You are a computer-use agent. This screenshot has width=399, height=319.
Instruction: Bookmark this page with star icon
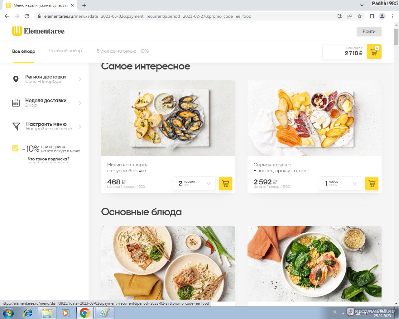point(360,16)
